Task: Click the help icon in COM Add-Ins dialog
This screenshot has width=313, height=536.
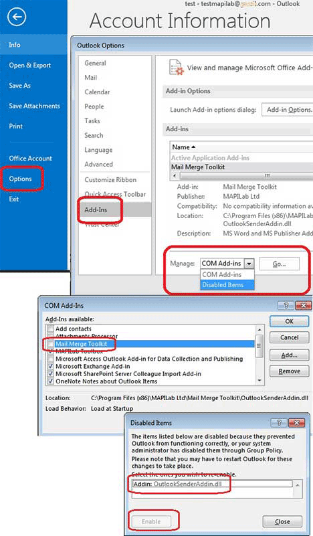Action: [x=286, y=305]
